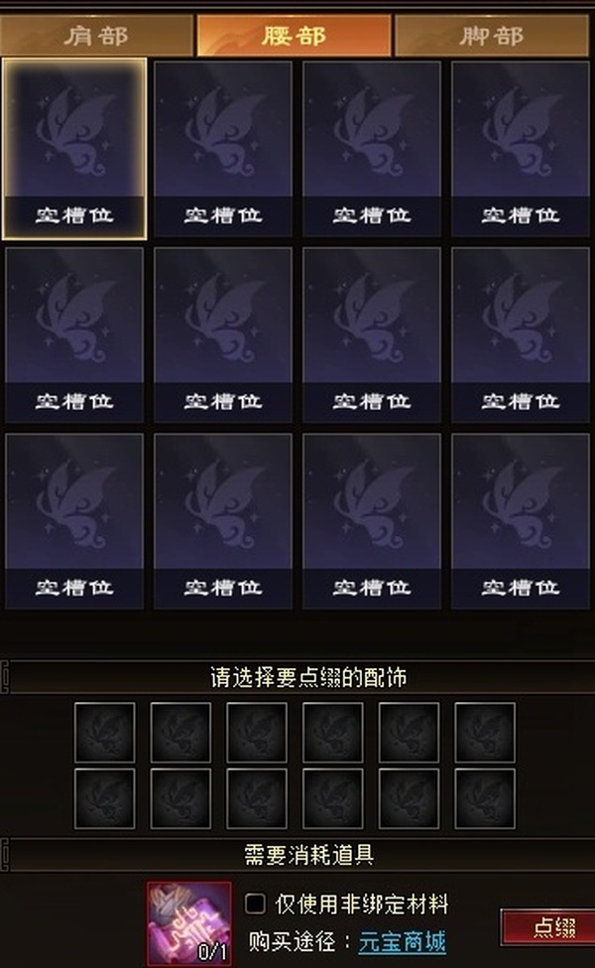Click the 请选择要点缀的配饰 section header
The width and height of the screenshot is (595, 968).
308,677
